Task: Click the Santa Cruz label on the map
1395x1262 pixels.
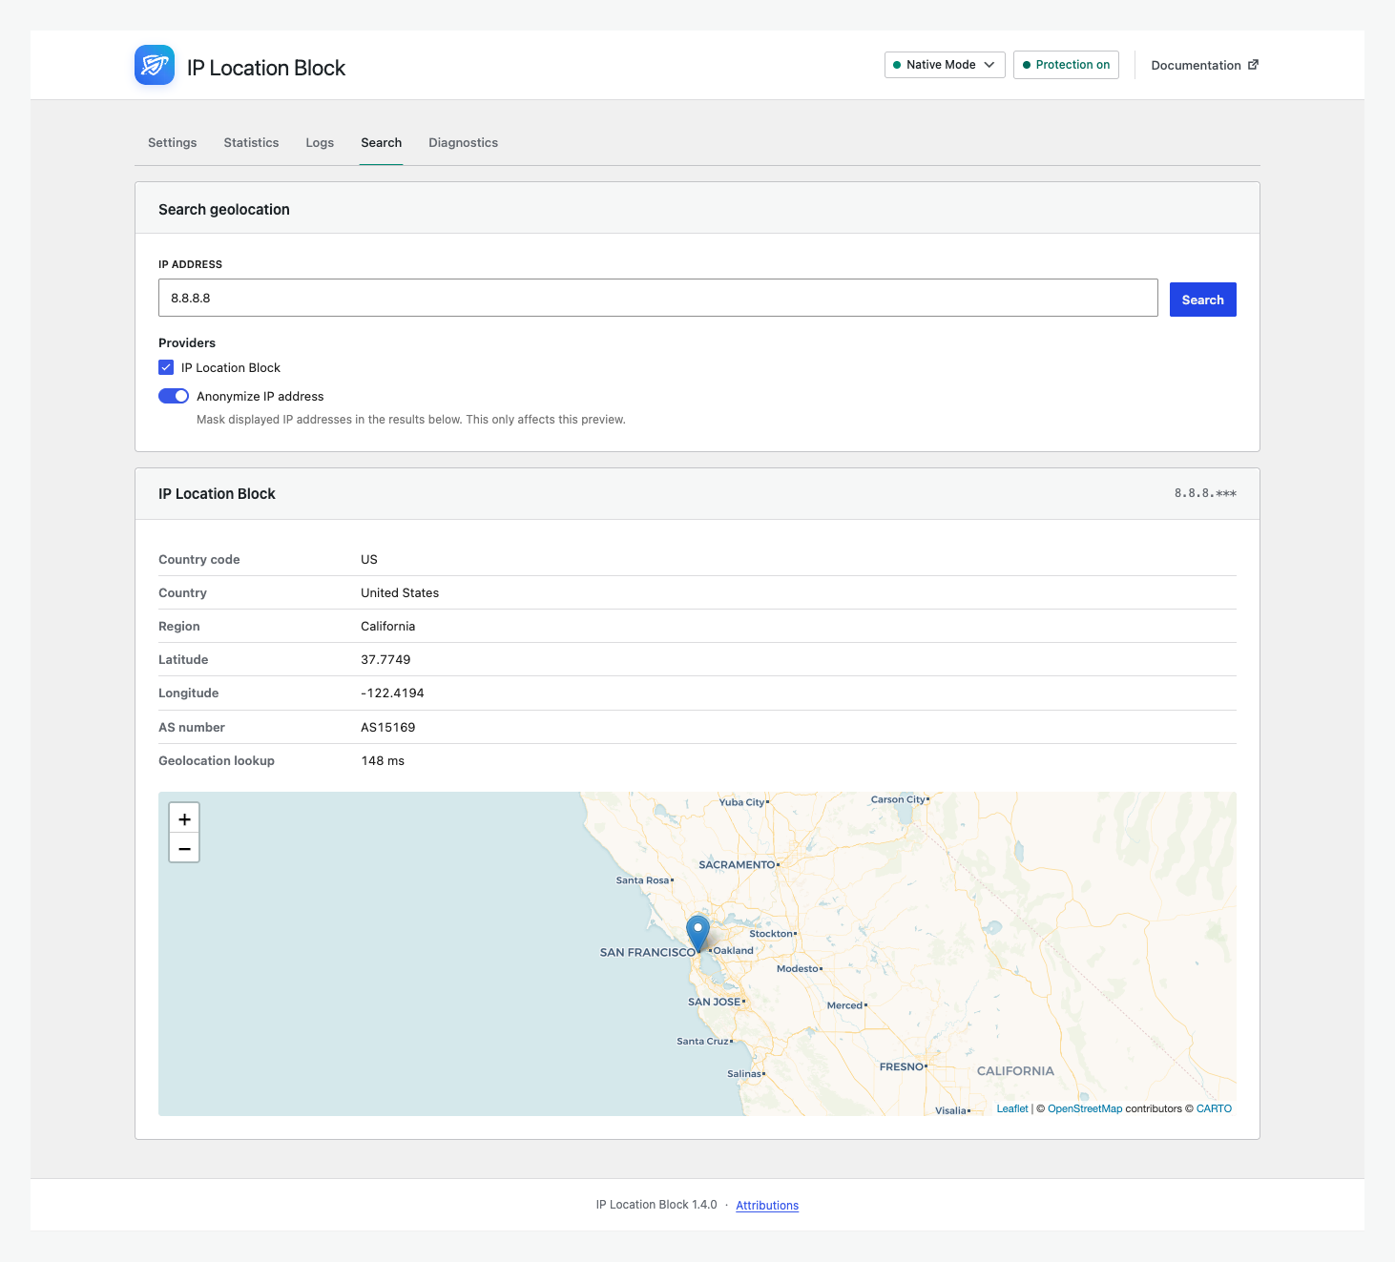Action: tap(703, 1041)
